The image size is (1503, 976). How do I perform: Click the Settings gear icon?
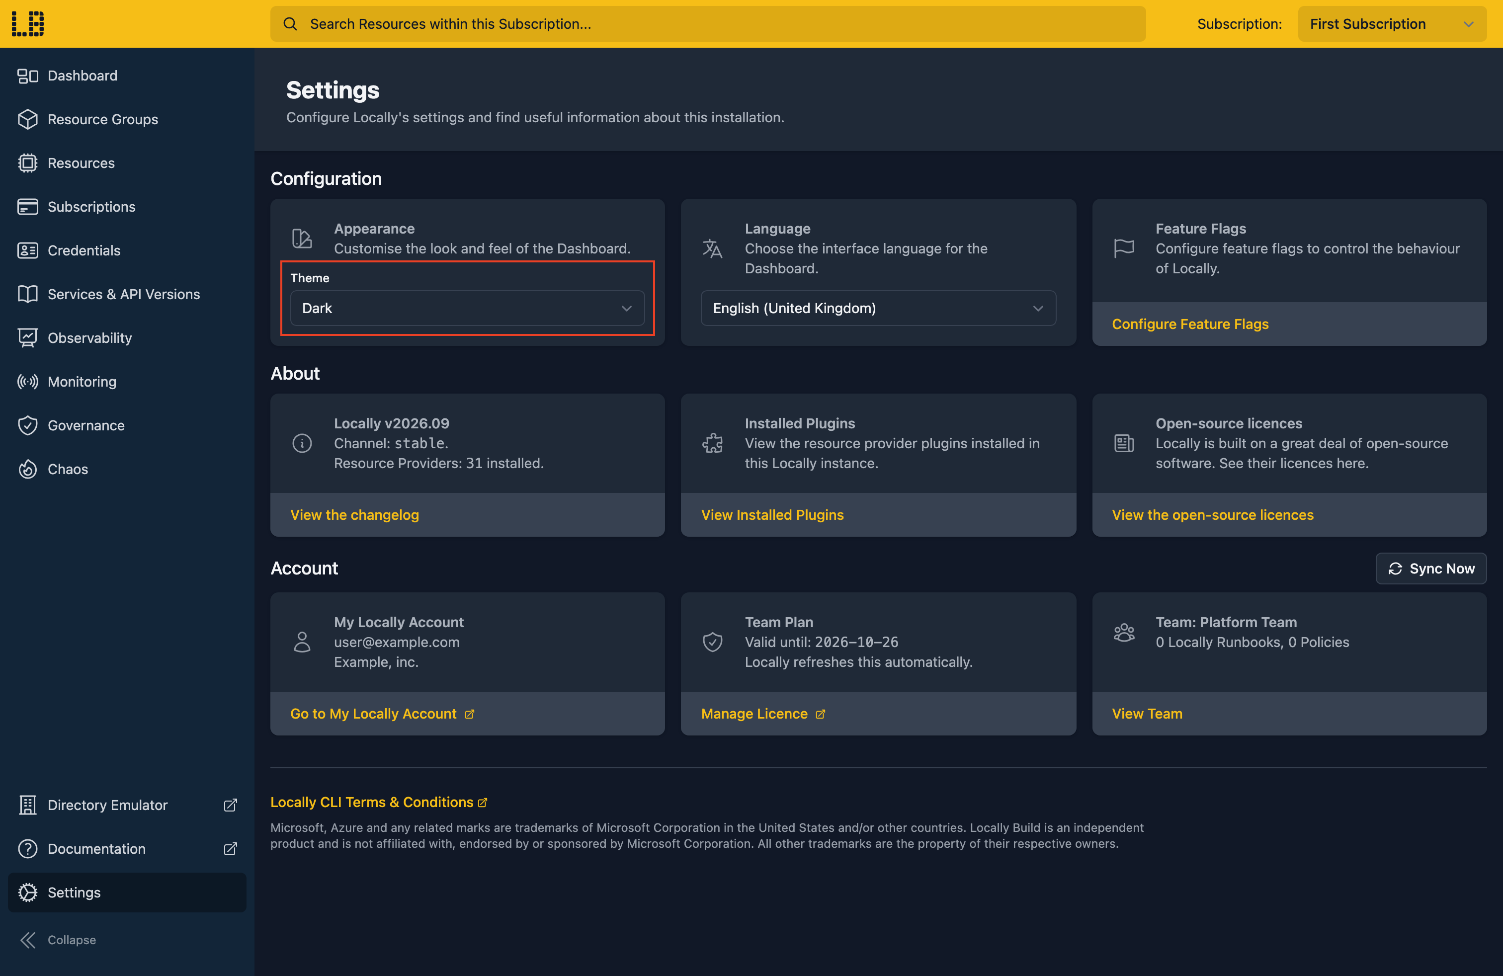pyautogui.click(x=28, y=893)
